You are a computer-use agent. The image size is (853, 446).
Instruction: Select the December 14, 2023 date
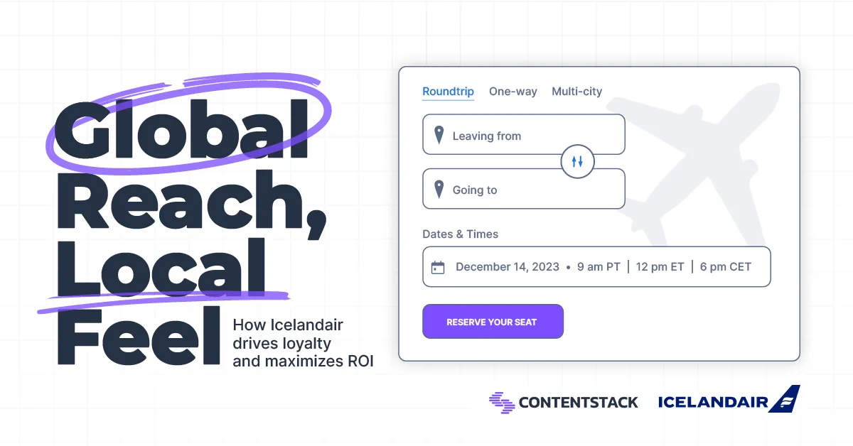click(x=506, y=267)
